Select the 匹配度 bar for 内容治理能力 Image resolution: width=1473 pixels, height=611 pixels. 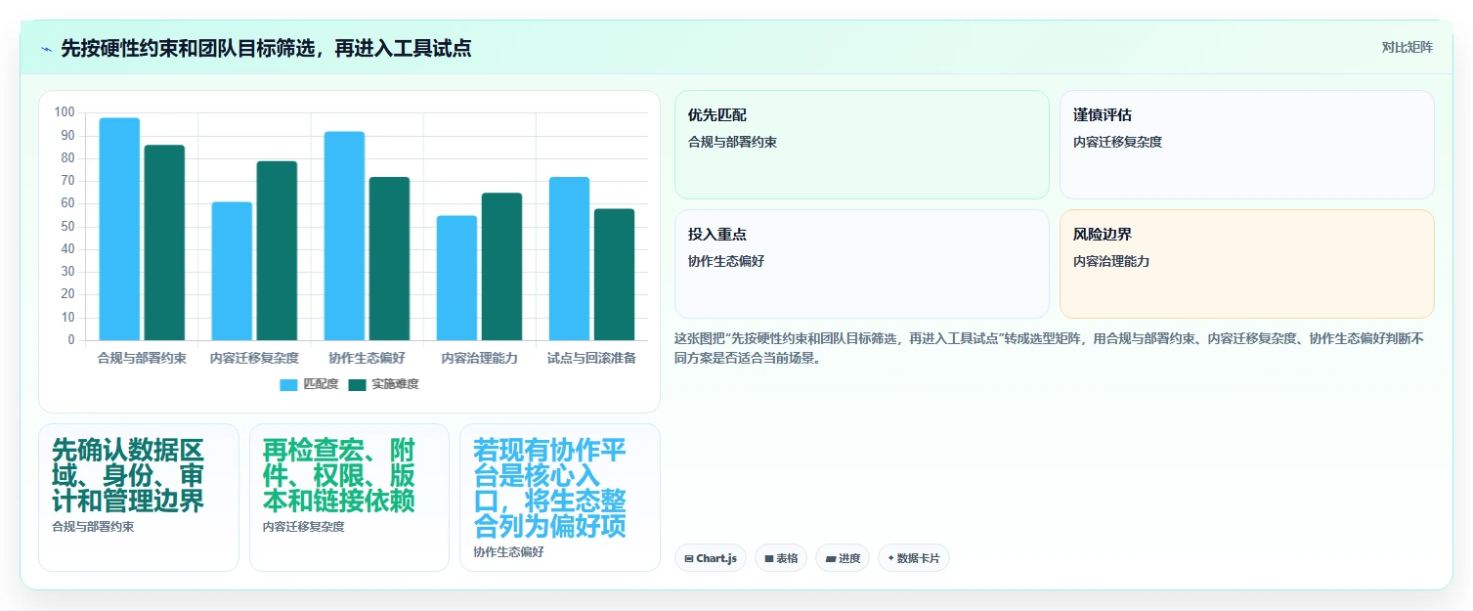[x=456, y=278]
